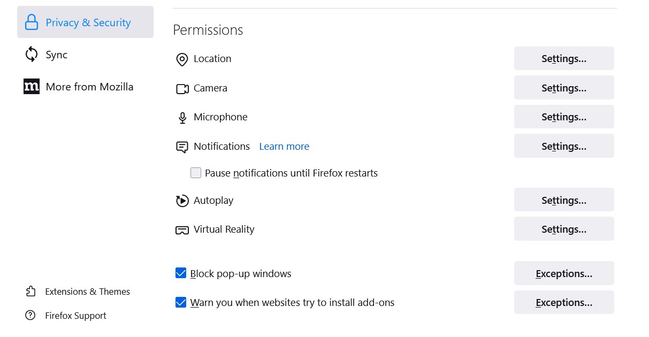
Task: Toggle Warn when websites install add-ons
Action: [x=181, y=302]
